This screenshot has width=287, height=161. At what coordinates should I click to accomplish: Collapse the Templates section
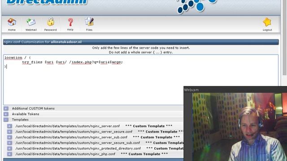pos(6,120)
